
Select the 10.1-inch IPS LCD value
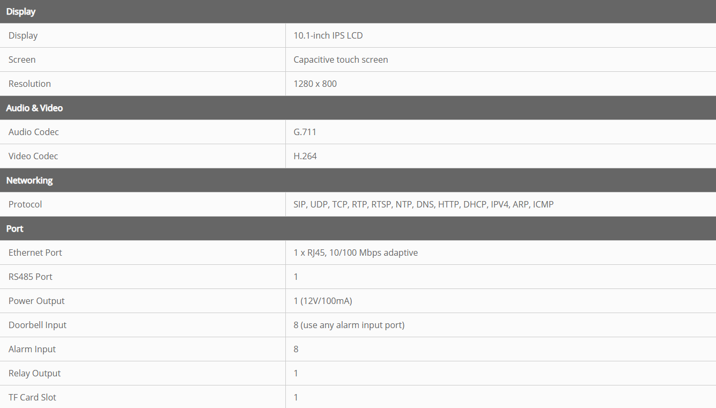click(x=328, y=35)
